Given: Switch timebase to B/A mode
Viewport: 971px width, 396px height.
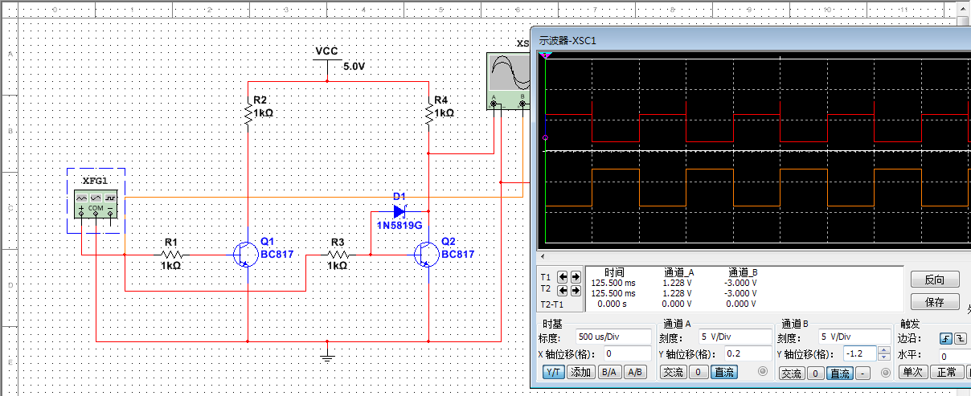Looking at the screenshot, I should tap(608, 372).
